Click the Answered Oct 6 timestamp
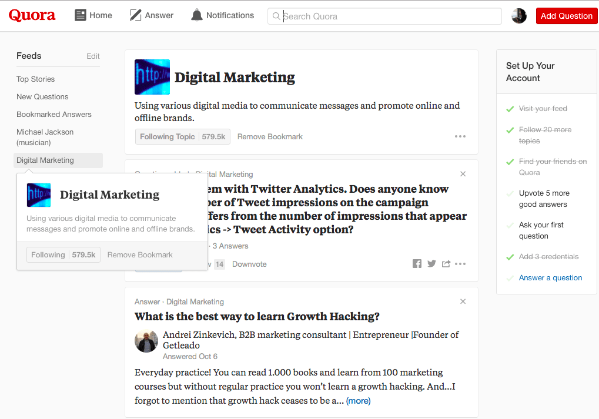 190,356
